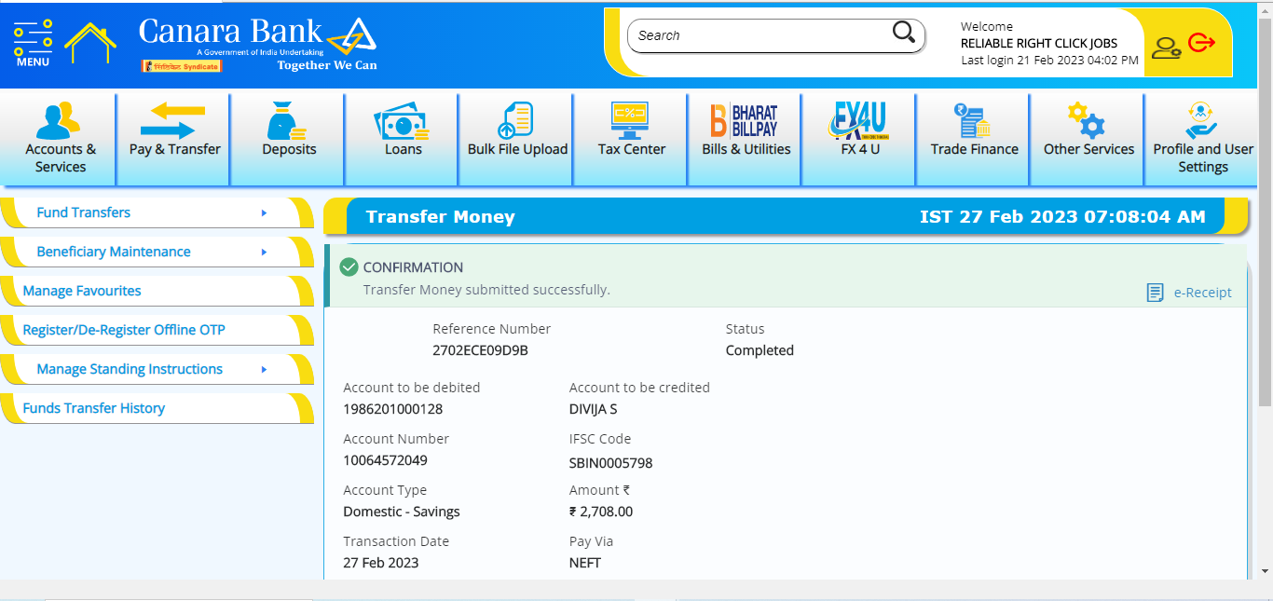Open the MENU icon at top left

(33, 43)
